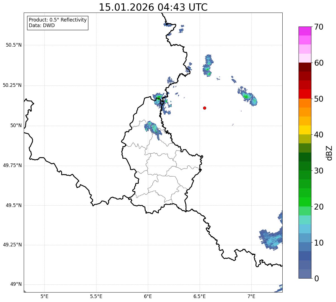
Task: Click the title timestamp 15.01.2026 04:43 UTC
Action: (x=153, y=7)
